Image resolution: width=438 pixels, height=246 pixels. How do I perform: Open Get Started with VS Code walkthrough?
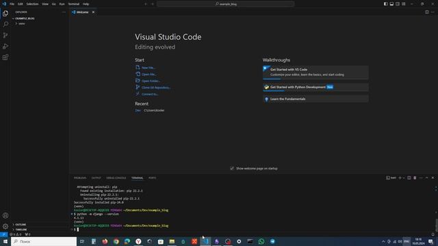point(315,72)
